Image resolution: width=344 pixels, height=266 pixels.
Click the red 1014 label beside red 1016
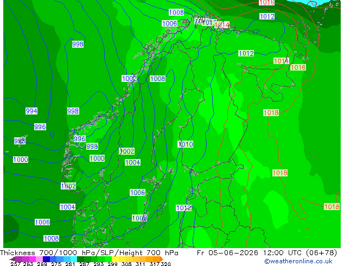pos(281,61)
